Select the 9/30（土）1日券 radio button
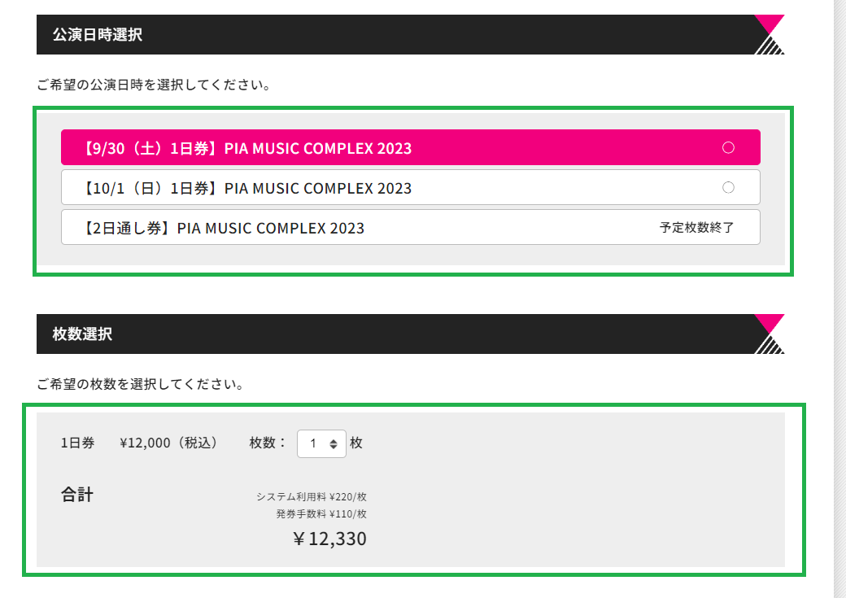The width and height of the screenshot is (846, 598). pyautogui.click(x=728, y=147)
